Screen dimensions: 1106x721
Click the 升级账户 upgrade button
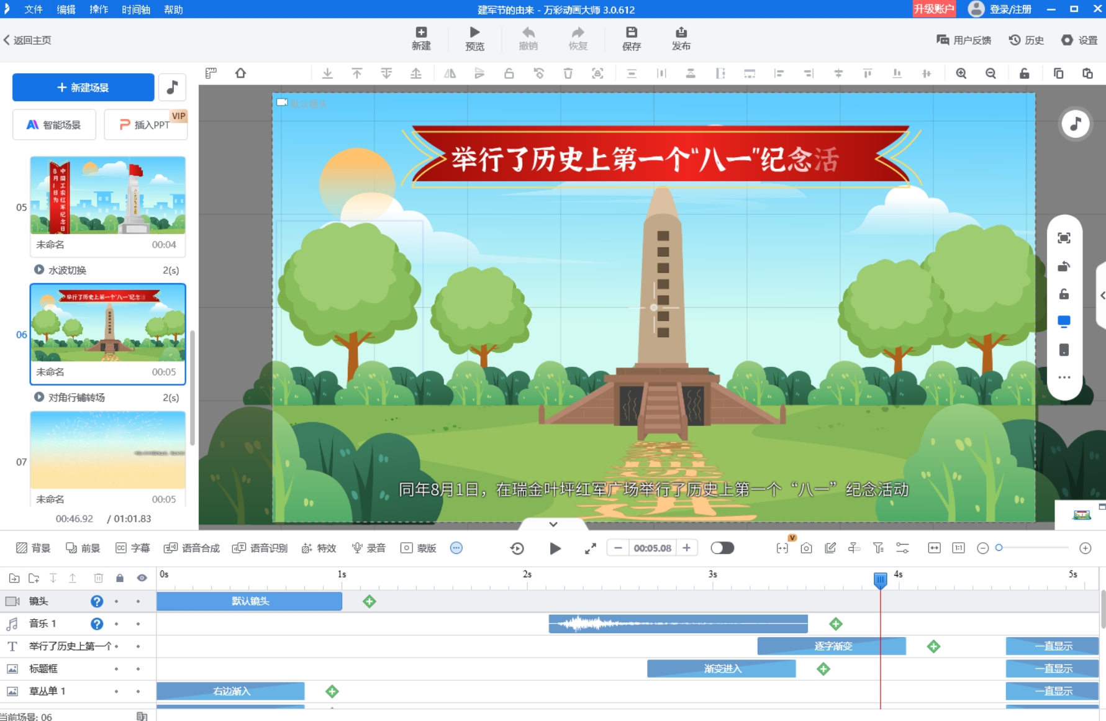coord(934,9)
